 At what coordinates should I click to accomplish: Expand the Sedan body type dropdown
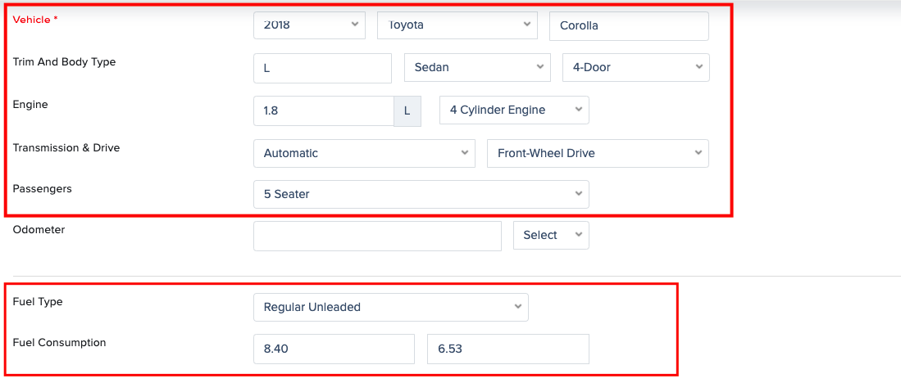coord(476,67)
